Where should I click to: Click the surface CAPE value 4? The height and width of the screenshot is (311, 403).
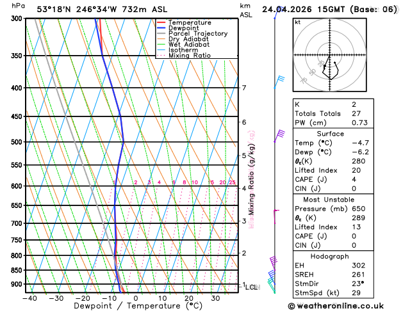tap(354, 179)
